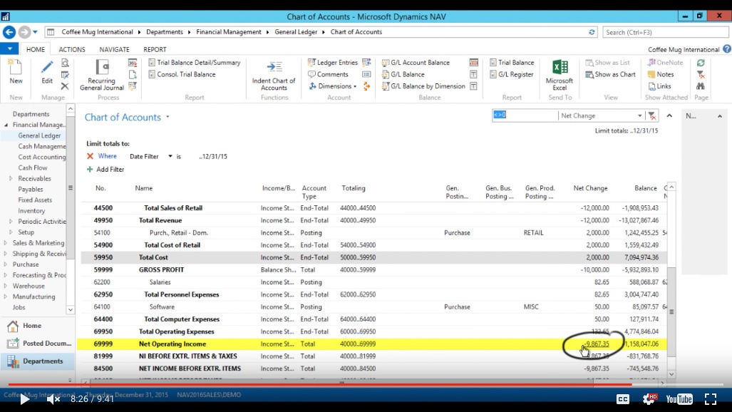Click the Delete X icon in Manage group
The image size is (732, 412).
pyautogui.click(x=65, y=86)
